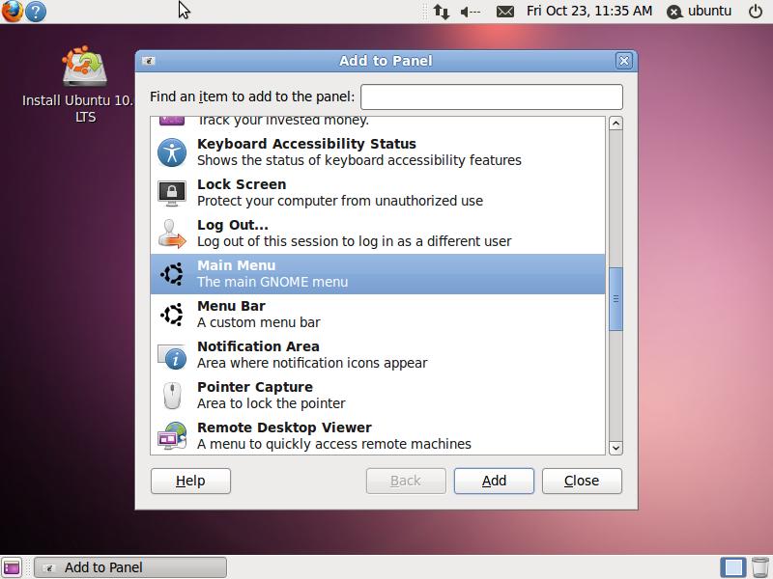Click the Lock Screen monitor icon

tap(172, 192)
